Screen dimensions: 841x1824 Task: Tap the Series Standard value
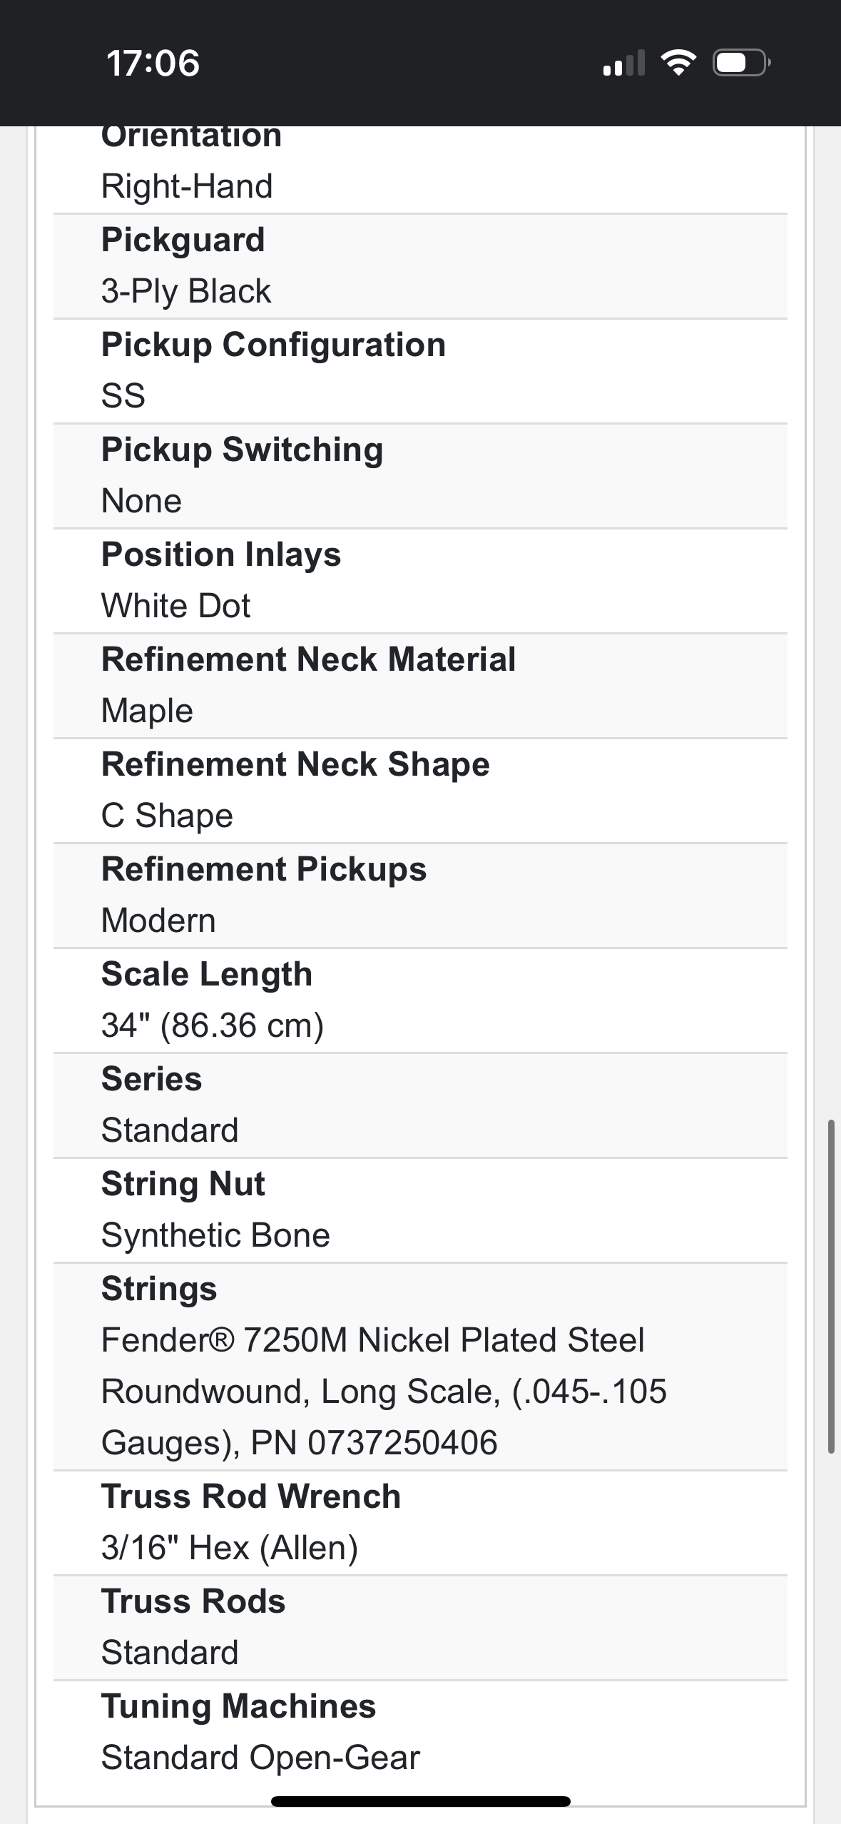170,1130
